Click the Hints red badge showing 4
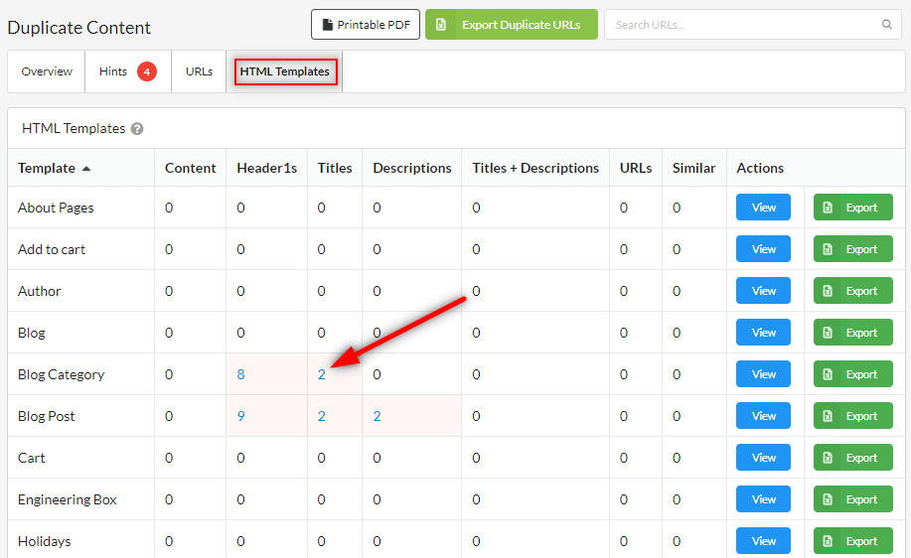The image size is (911, 558). coord(147,71)
